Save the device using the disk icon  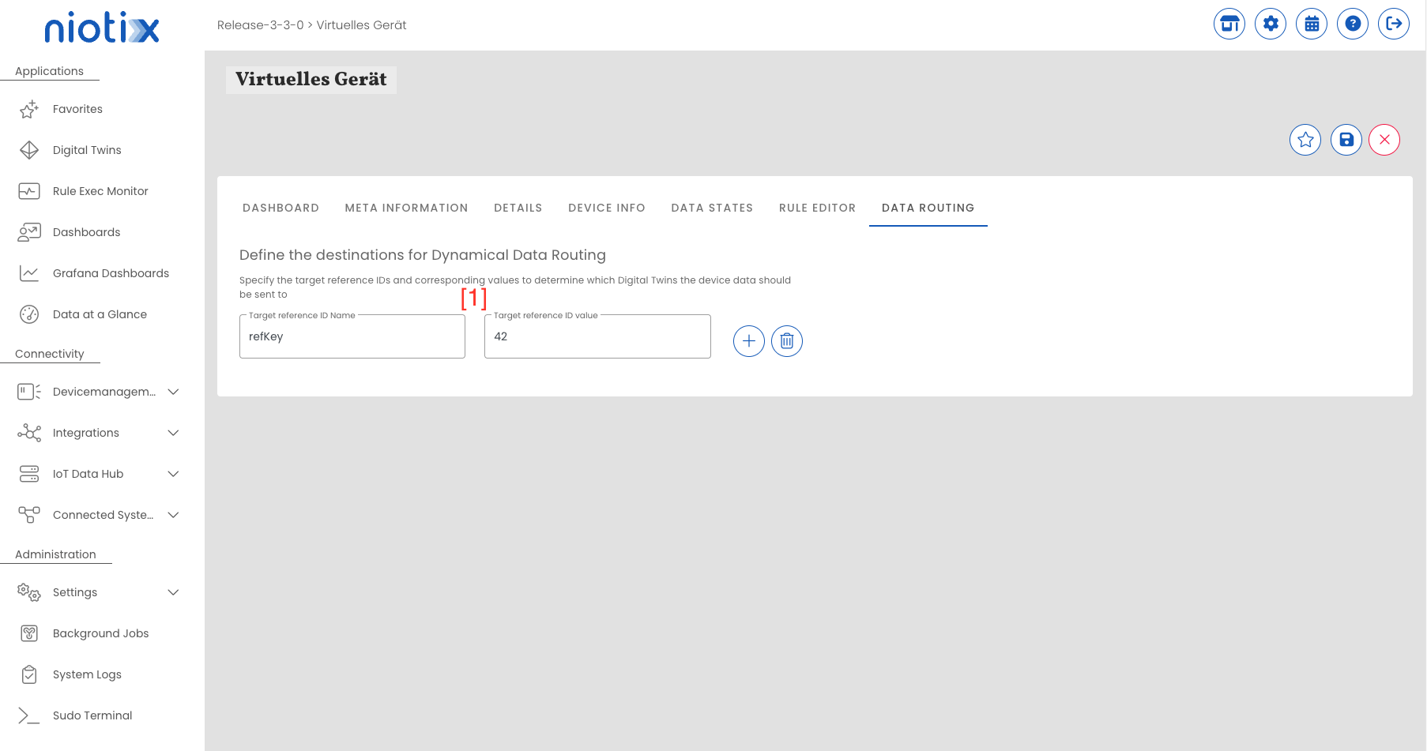click(x=1346, y=140)
